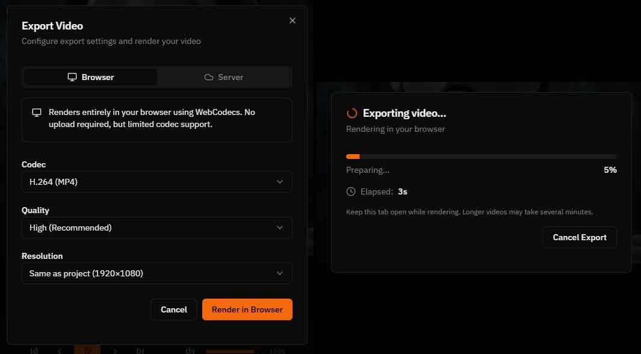Mute audio via the speaker icon
The height and width of the screenshot is (354, 641).
point(190,351)
